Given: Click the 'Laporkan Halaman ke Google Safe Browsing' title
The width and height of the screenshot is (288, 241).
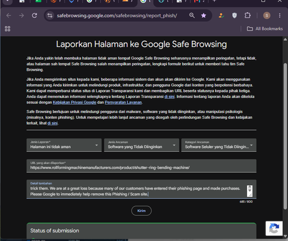Looking at the screenshot, I should click(141, 44).
